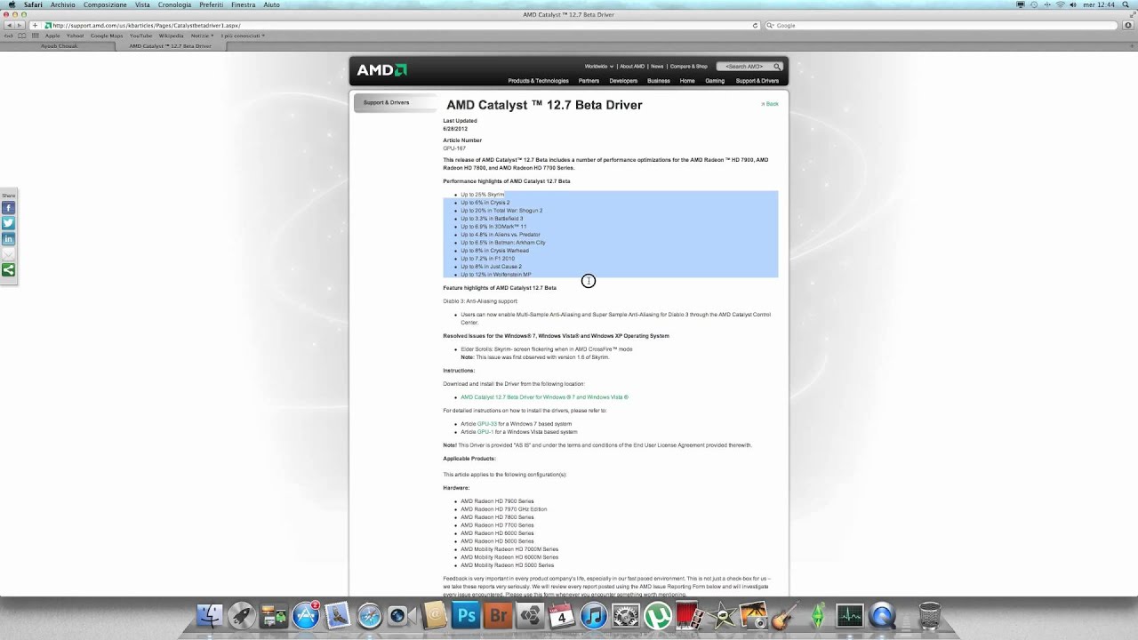Share page on Twitter sidebar icon

pos(8,223)
